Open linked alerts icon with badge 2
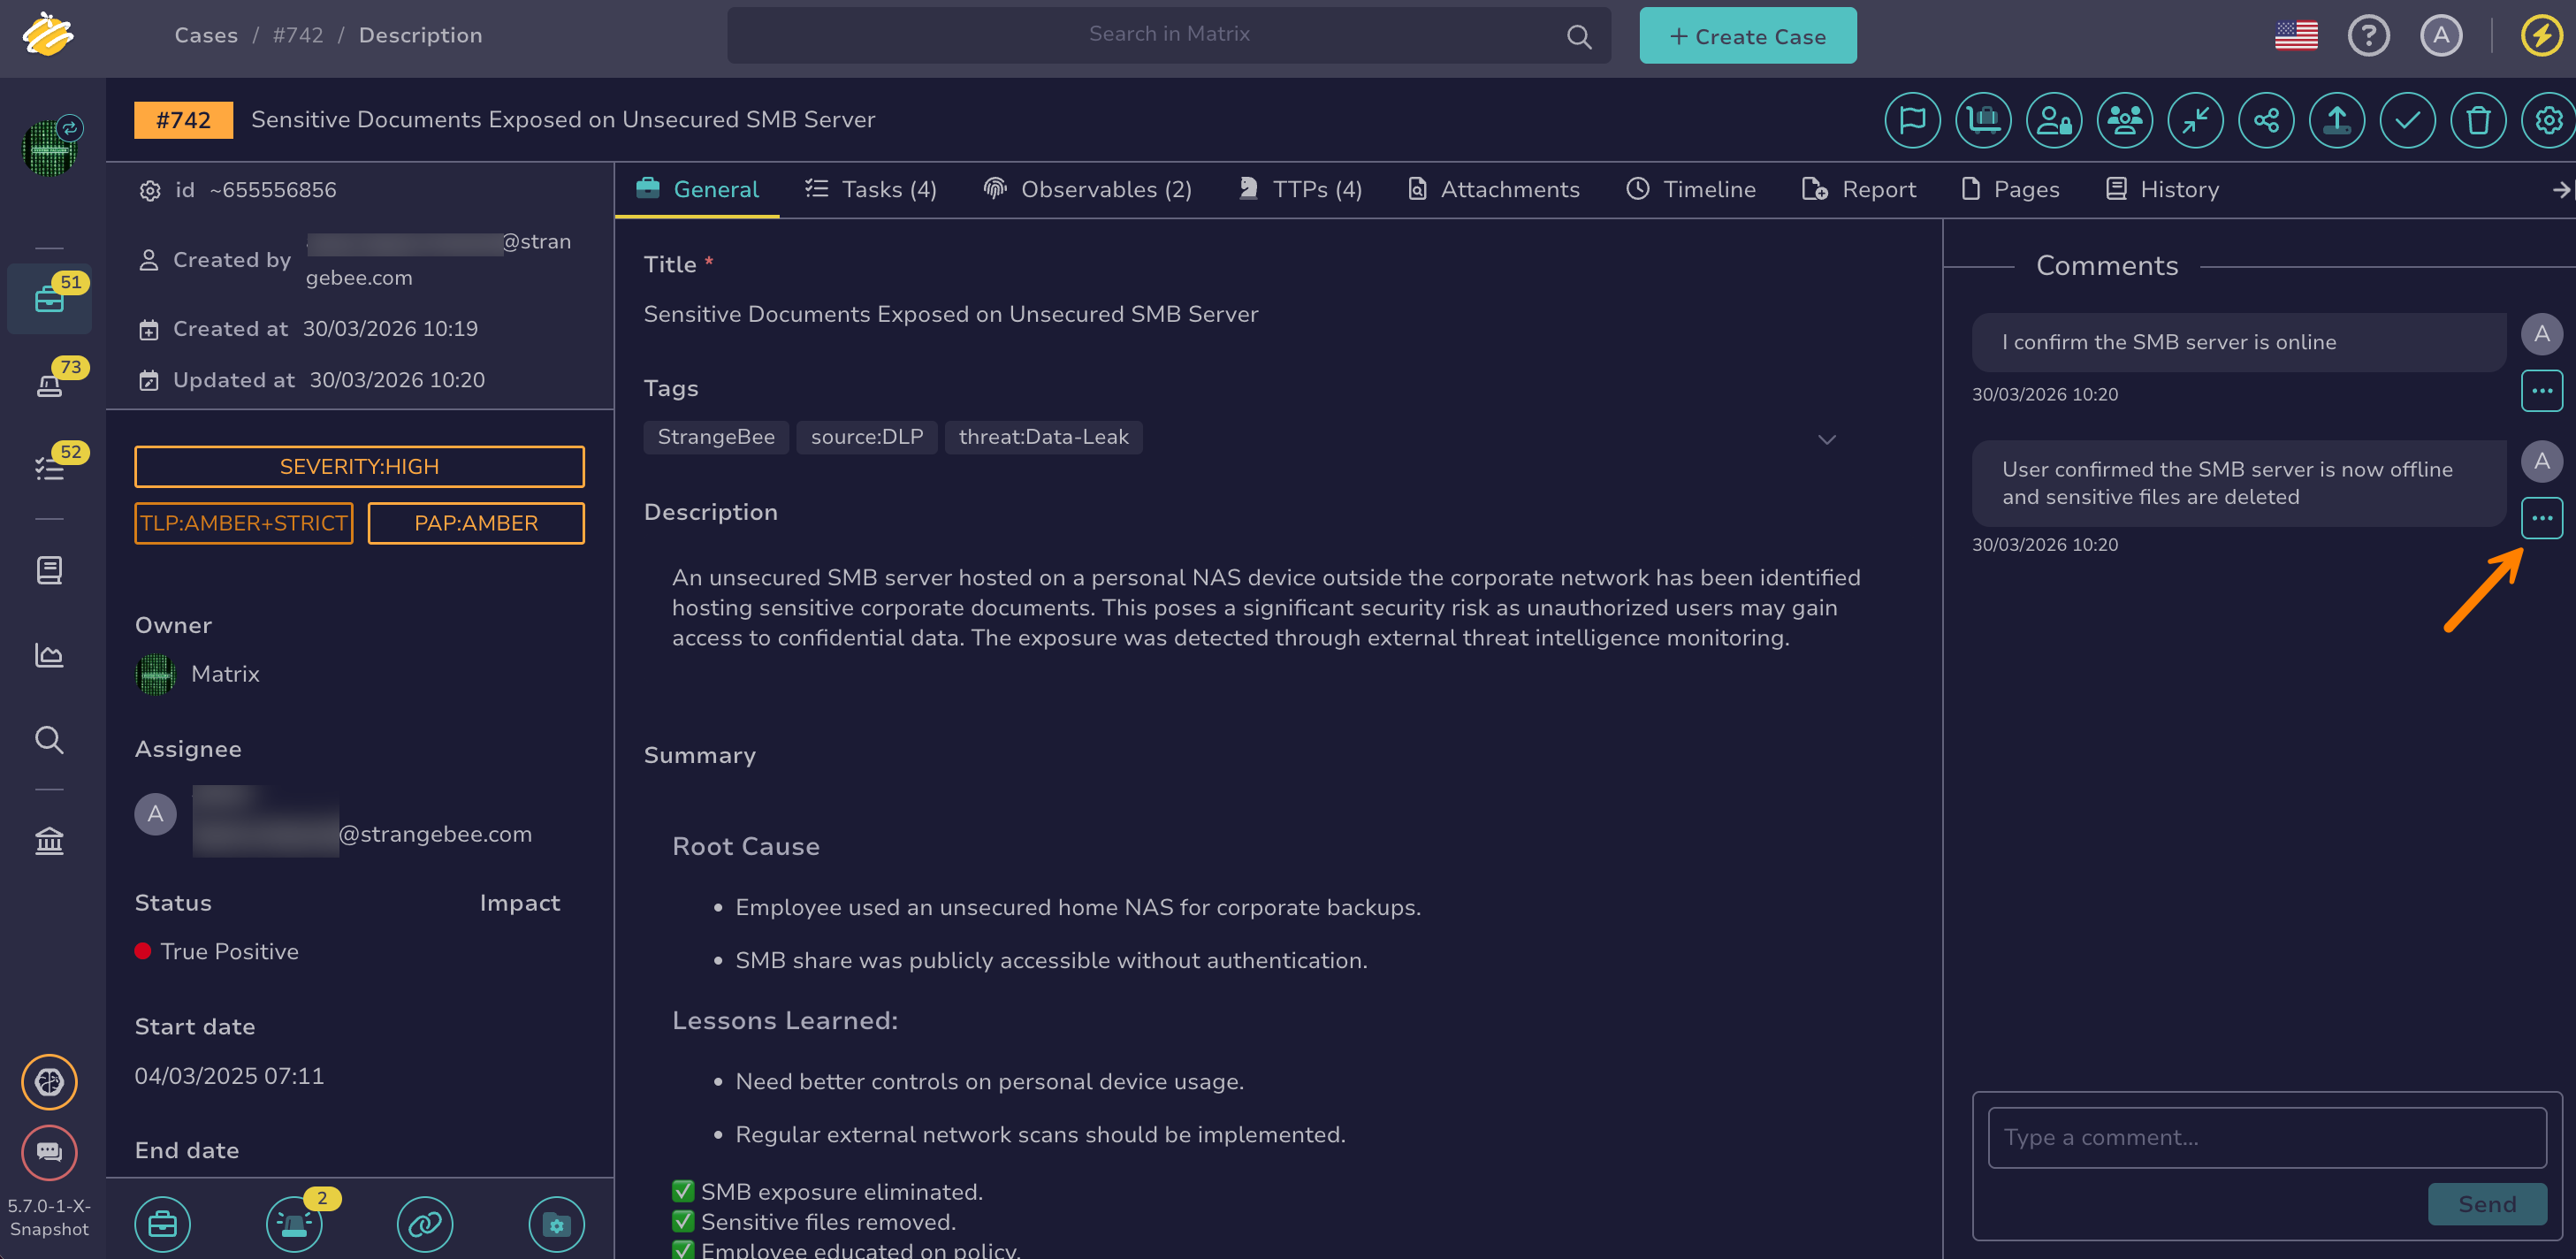Screen dimensions: 2576x1259 click(x=294, y=1223)
